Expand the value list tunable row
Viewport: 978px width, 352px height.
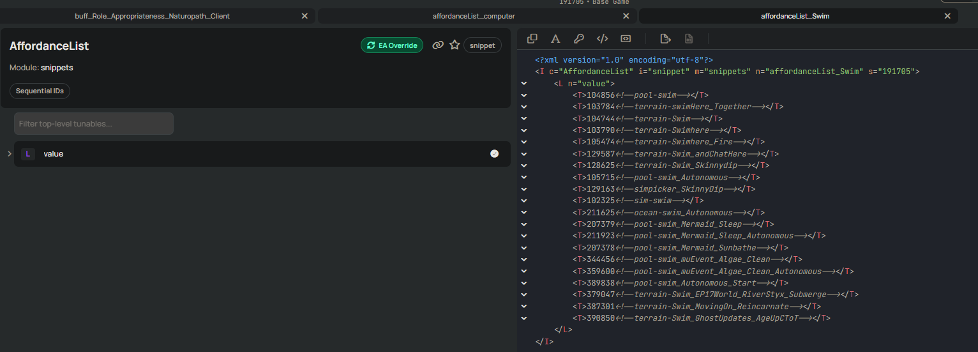(x=10, y=154)
